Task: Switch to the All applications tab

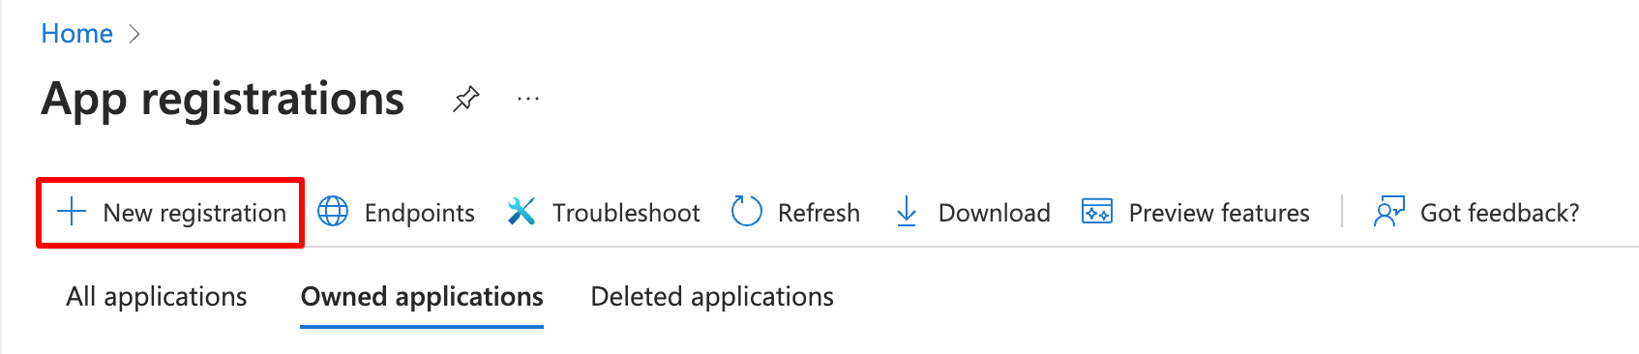Action: point(157,297)
